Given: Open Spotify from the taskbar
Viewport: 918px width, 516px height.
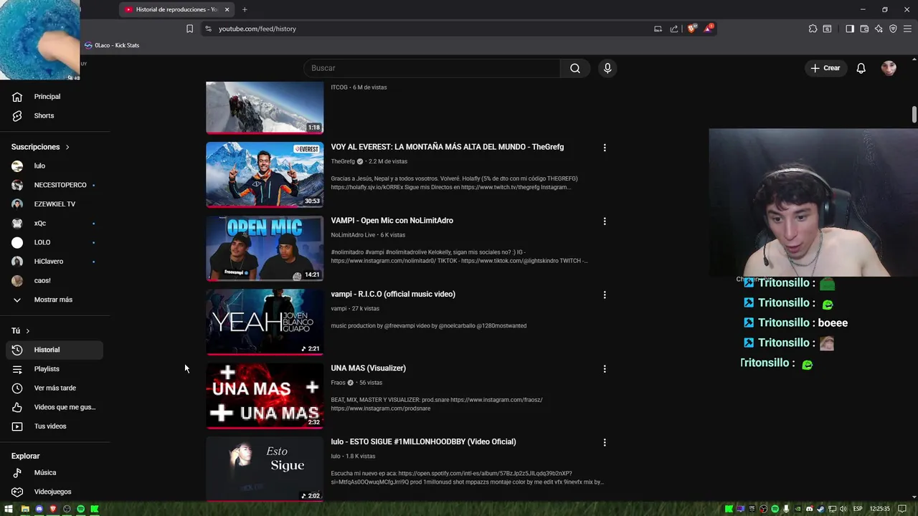Looking at the screenshot, I should pyautogui.click(x=80, y=509).
